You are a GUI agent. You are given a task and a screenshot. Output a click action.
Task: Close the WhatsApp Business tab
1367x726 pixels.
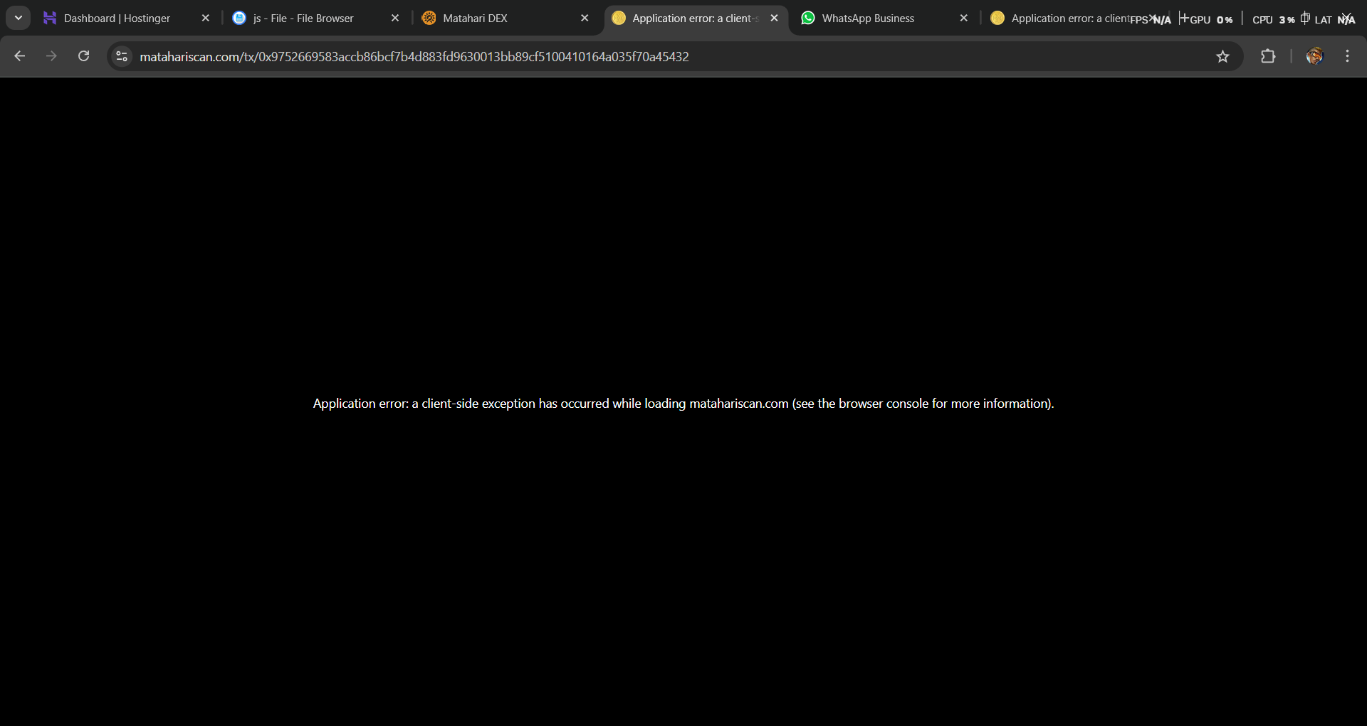point(963,19)
